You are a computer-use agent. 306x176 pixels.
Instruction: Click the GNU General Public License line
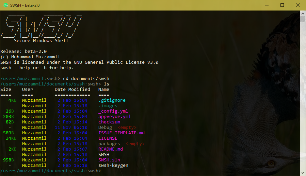79,62
